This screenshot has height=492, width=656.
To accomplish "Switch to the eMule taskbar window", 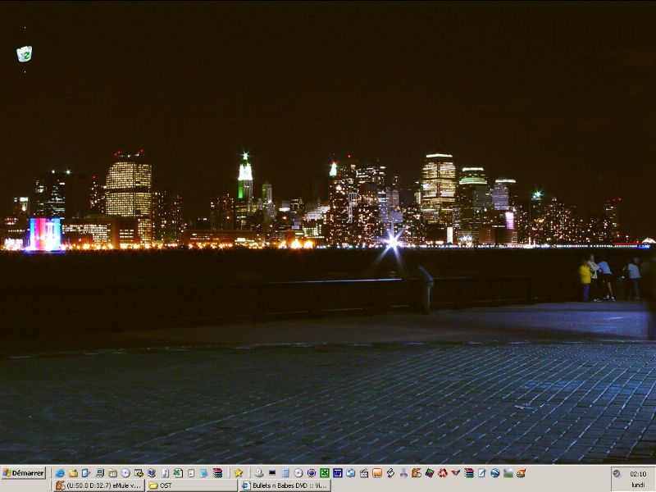I will (x=99, y=485).
